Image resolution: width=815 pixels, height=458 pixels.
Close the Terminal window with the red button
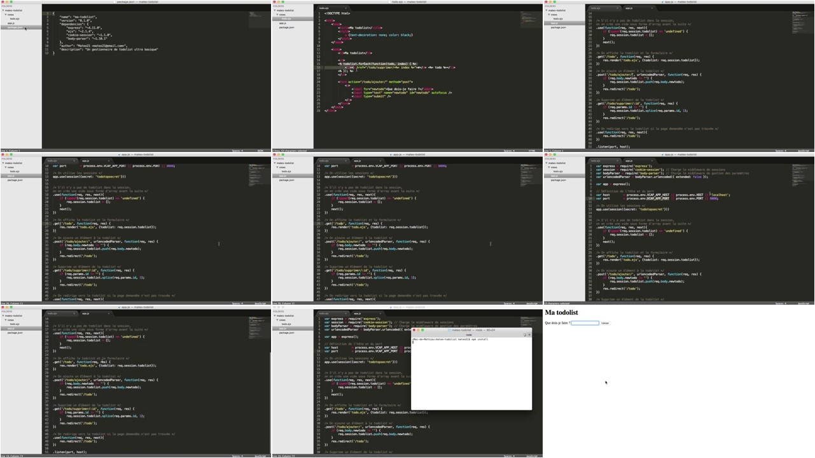coord(414,330)
